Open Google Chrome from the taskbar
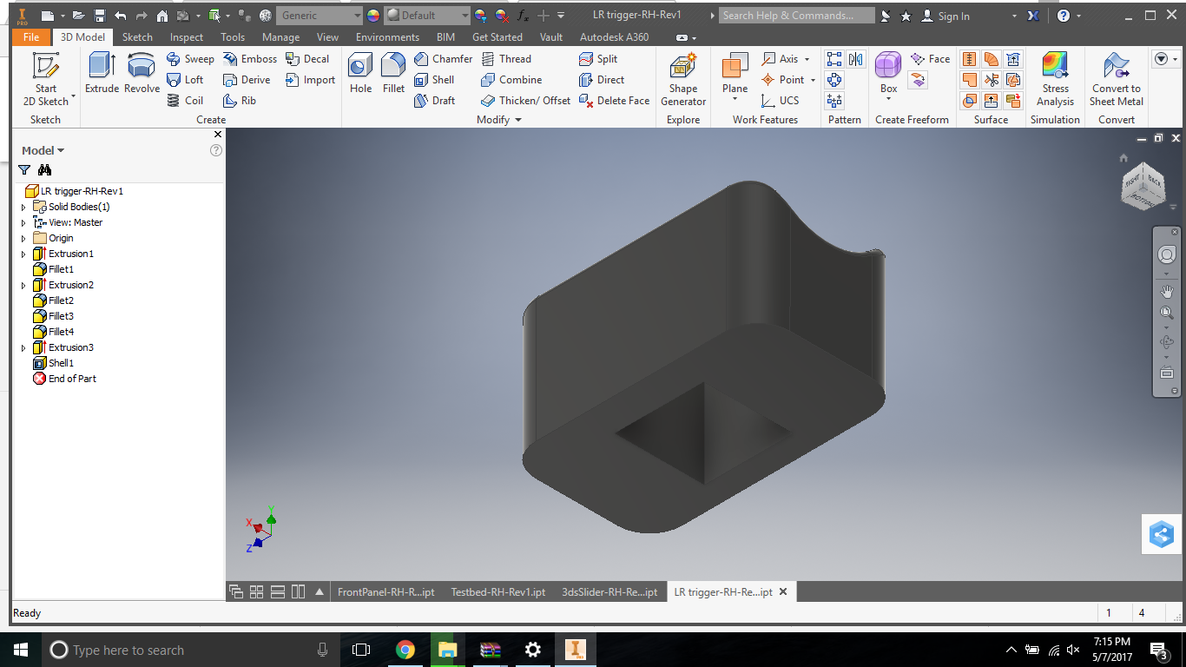Viewport: 1186px width, 667px height. click(x=405, y=650)
